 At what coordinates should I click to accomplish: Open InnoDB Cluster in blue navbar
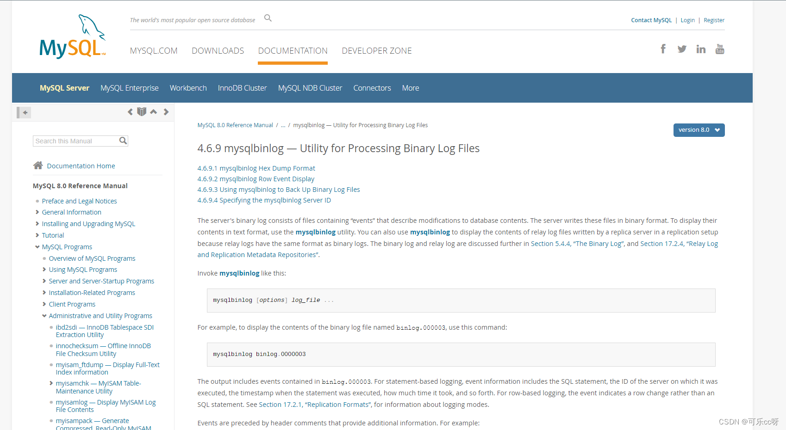click(243, 88)
